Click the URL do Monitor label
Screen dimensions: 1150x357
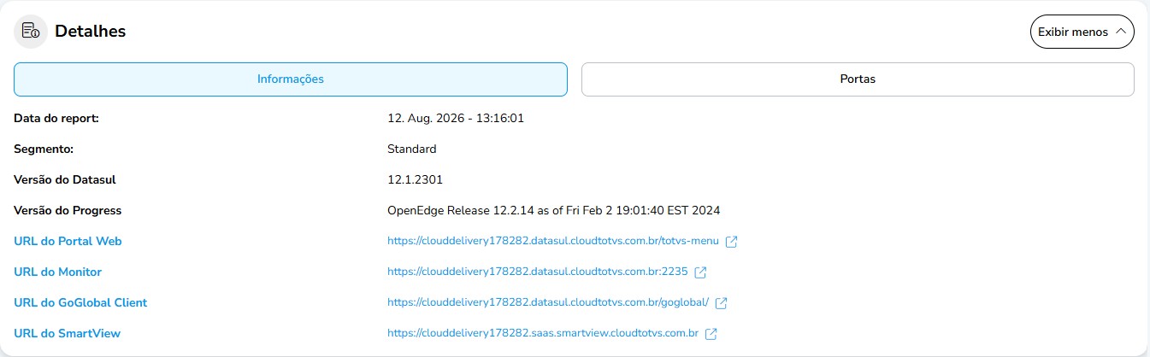coord(57,272)
